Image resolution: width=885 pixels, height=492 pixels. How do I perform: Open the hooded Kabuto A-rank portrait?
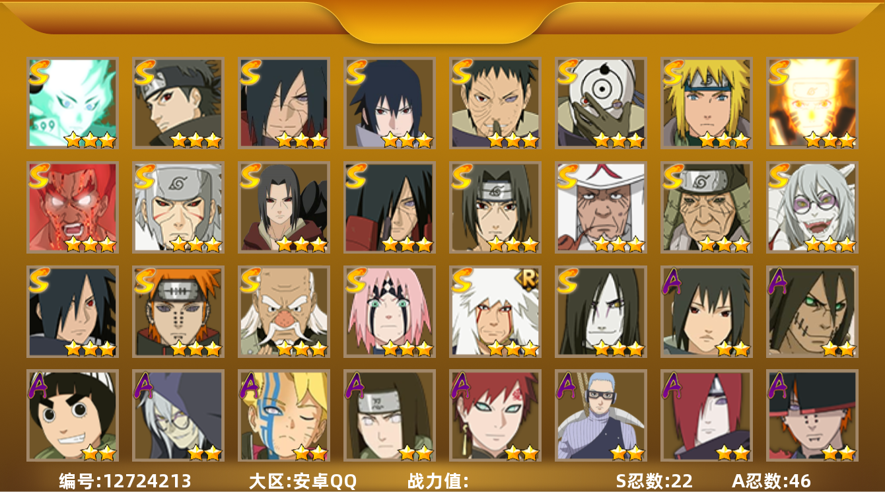click(178, 416)
